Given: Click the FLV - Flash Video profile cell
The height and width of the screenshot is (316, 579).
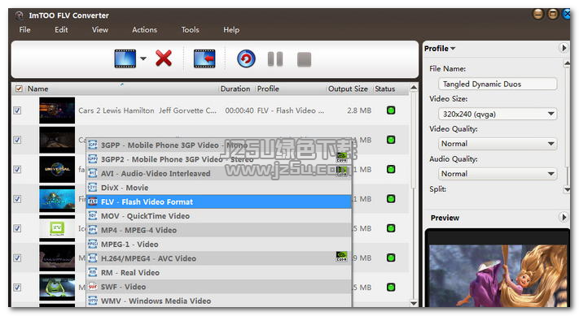Looking at the screenshot, I should [291, 110].
